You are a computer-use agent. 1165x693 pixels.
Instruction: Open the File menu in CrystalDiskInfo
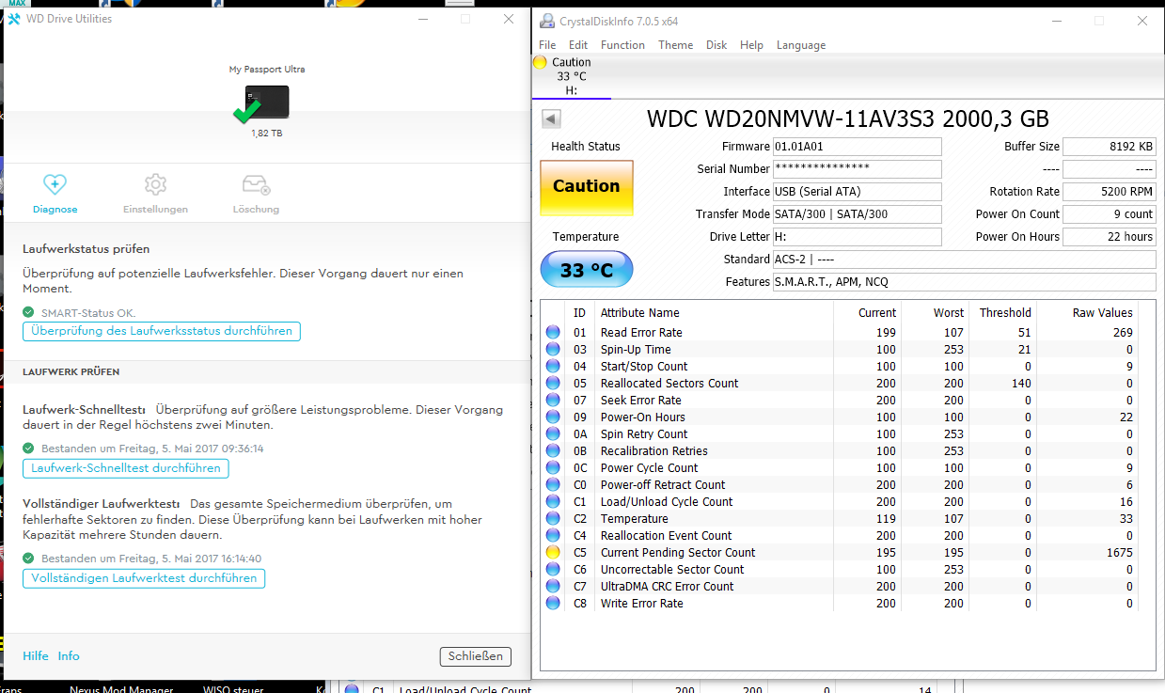(x=547, y=45)
